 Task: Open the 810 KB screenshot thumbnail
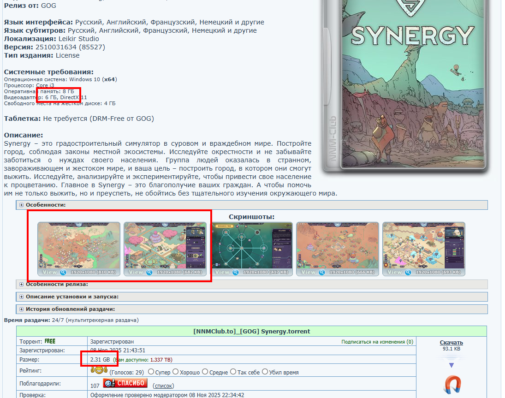(79, 249)
